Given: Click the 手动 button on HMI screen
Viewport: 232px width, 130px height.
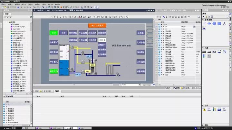Looking at the screenshot, I should (63, 33).
